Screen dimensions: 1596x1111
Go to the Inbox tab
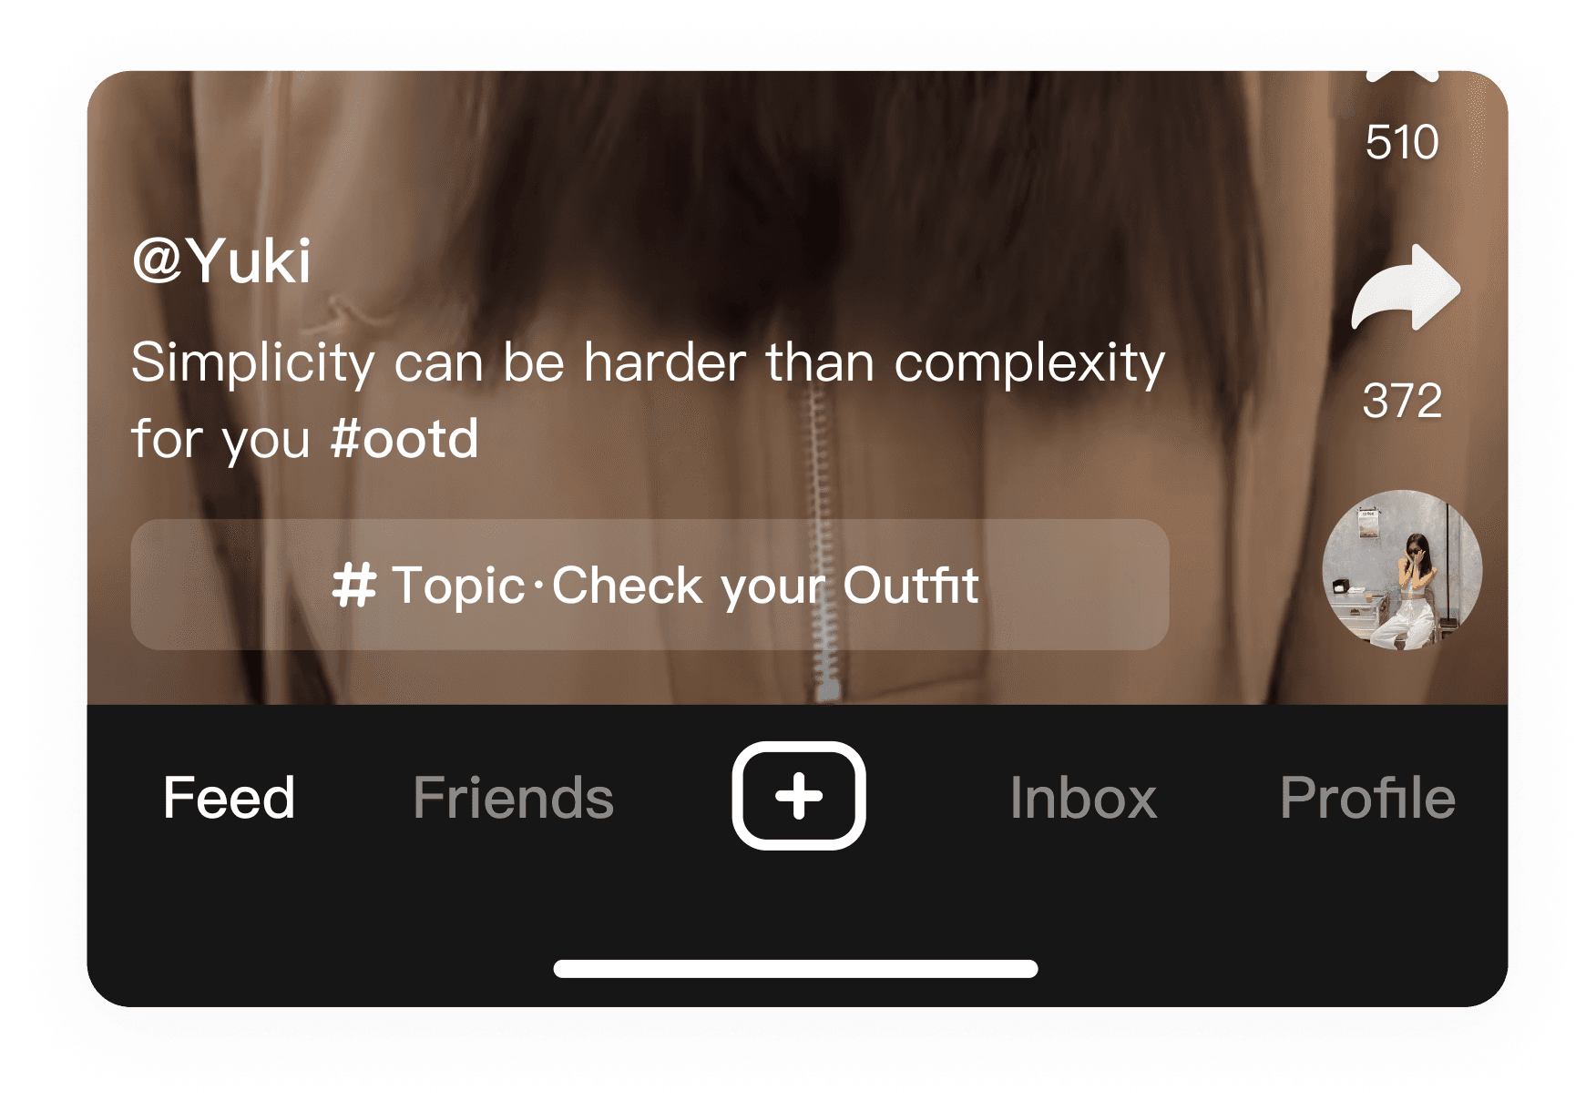pos(1083,798)
